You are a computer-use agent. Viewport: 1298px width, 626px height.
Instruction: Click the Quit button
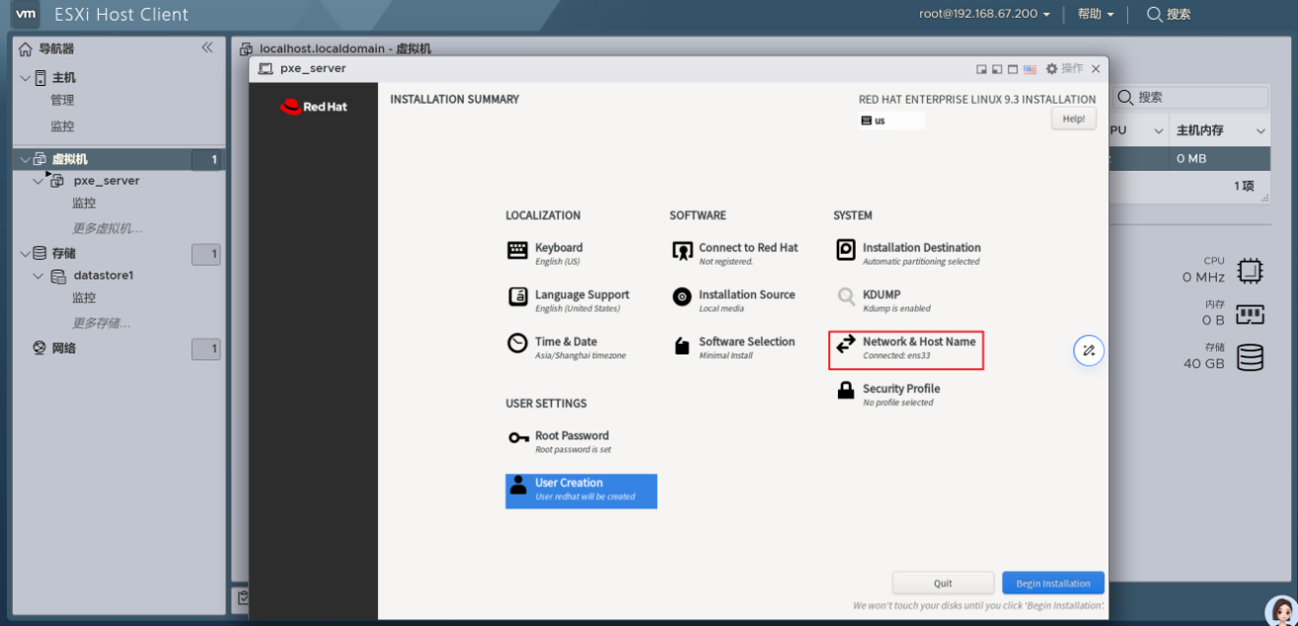(943, 583)
